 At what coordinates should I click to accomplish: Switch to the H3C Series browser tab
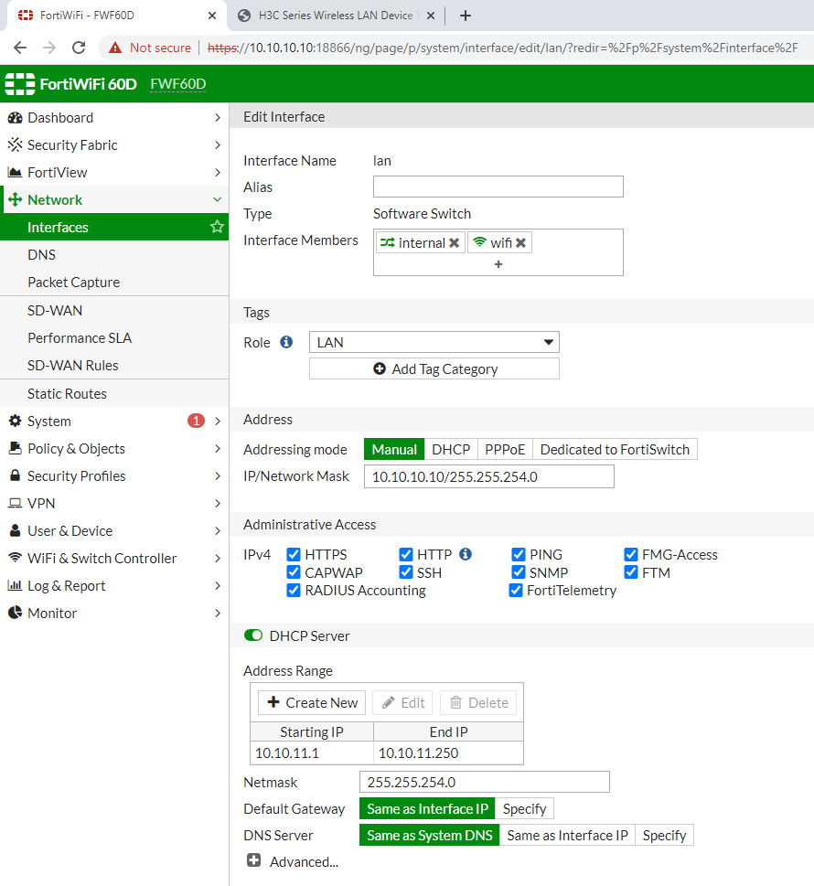tap(325, 16)
